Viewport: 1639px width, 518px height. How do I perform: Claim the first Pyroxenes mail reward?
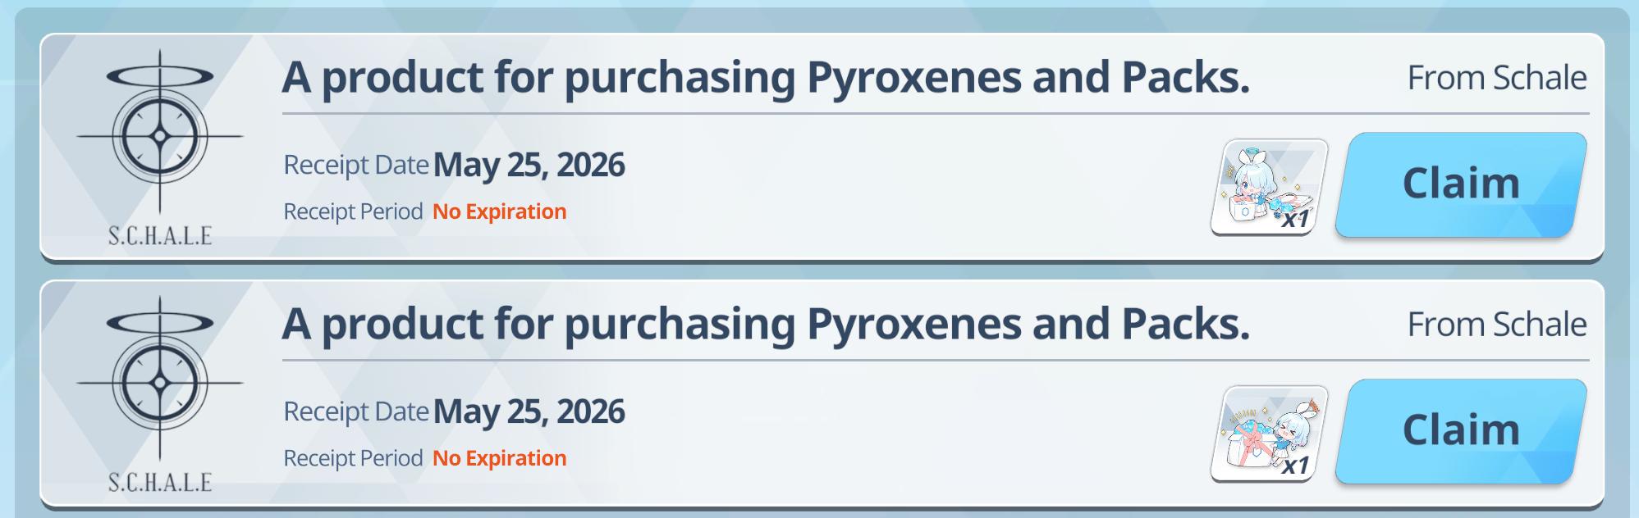(1461, 185)
